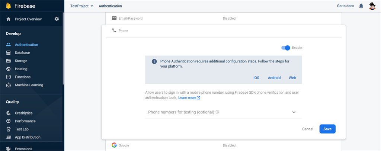Click the Google provider logo icon

tap(114, 145)
